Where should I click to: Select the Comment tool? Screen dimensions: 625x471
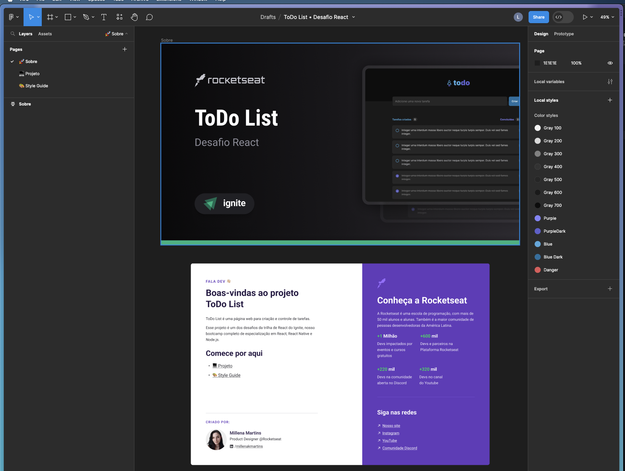click(150, 17)
